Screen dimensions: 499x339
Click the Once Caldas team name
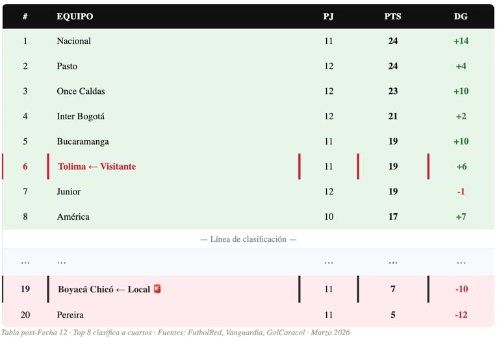tap(81, 91)
